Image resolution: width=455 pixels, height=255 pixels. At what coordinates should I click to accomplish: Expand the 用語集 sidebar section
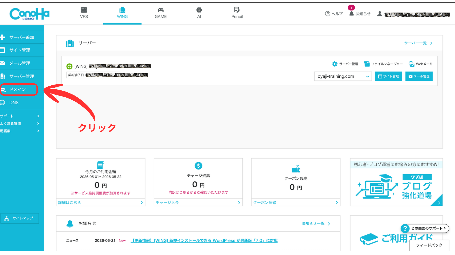coord(20,131)
